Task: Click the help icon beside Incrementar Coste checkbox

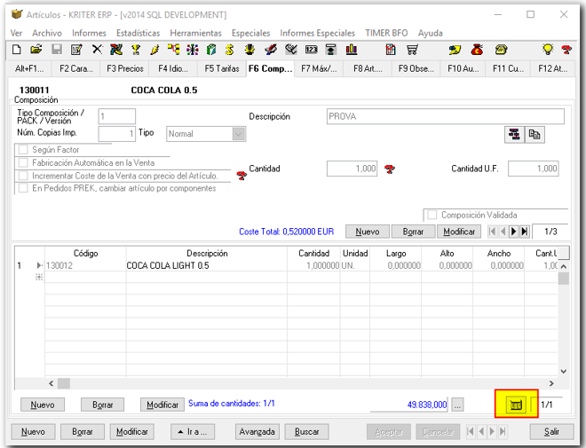Action: (x=242, y=175)
